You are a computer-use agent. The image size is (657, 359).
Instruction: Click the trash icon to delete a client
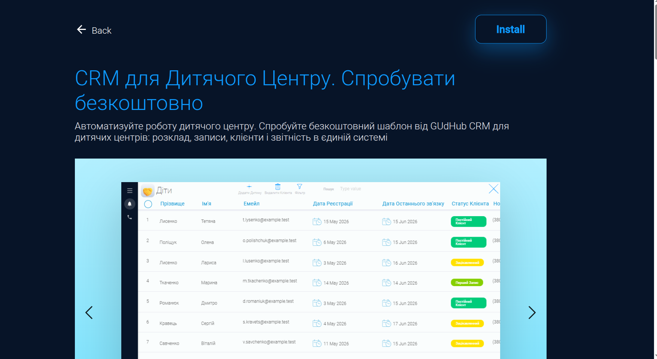pyautogui.click(x=278, y=187)
